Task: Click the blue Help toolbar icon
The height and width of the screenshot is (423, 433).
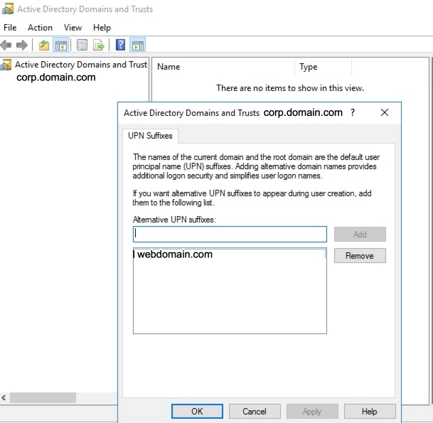Action: tap(120, 45)
